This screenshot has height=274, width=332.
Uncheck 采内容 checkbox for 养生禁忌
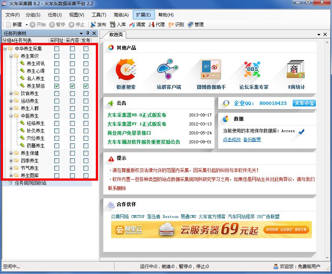[72, 86]
